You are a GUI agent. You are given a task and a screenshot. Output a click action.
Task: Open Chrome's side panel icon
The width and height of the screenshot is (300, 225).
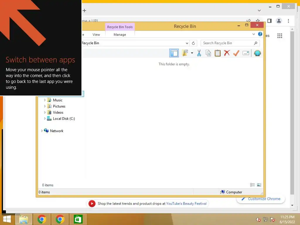270,21
